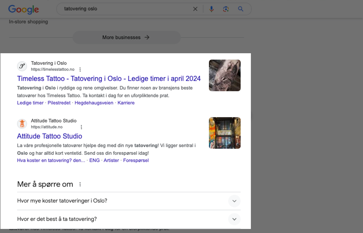Click the https://attitude.no URL text

[47, 127]
